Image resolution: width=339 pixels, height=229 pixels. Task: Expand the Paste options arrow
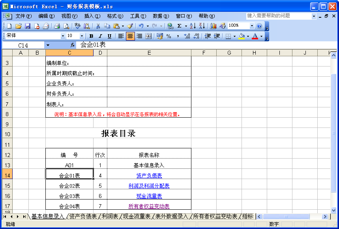tap(123, 26)
